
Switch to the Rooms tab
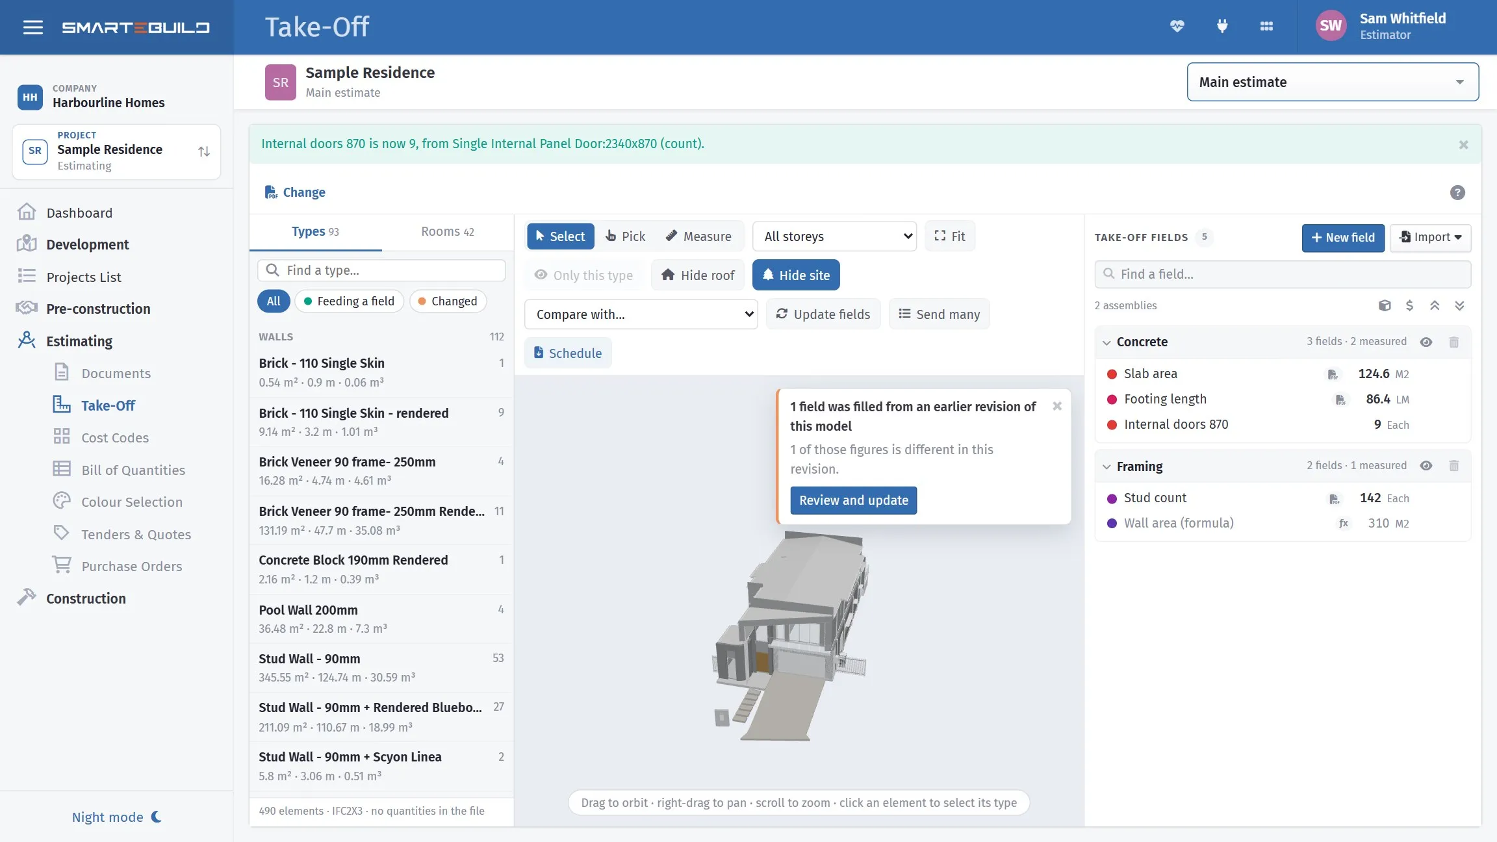[448, 232]
